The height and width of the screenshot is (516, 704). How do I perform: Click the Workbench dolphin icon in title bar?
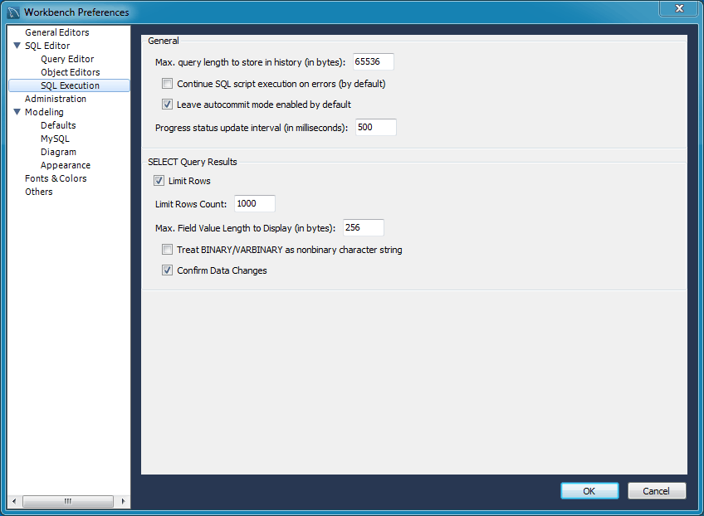coord(13,12)
